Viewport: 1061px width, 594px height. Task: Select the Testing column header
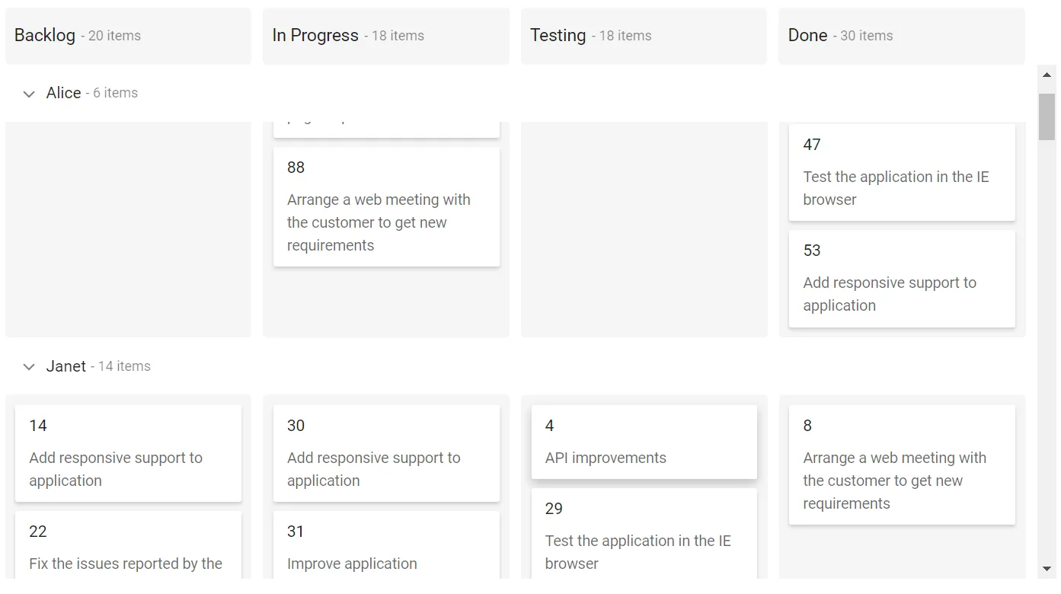tap(644, 36)
